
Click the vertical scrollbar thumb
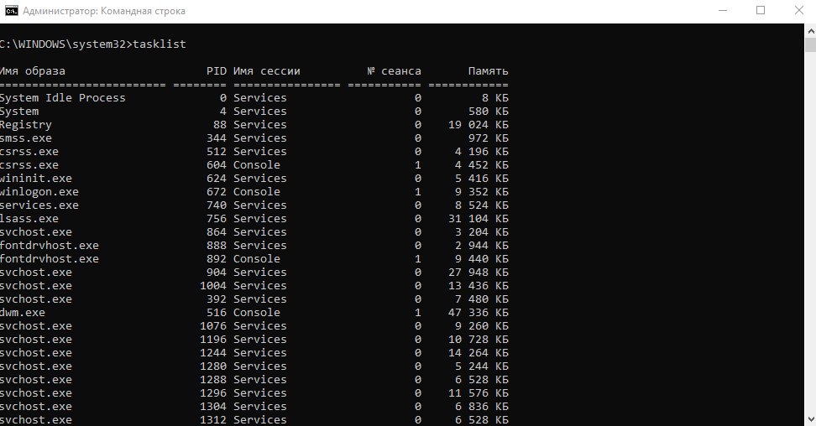coord(810,44)
